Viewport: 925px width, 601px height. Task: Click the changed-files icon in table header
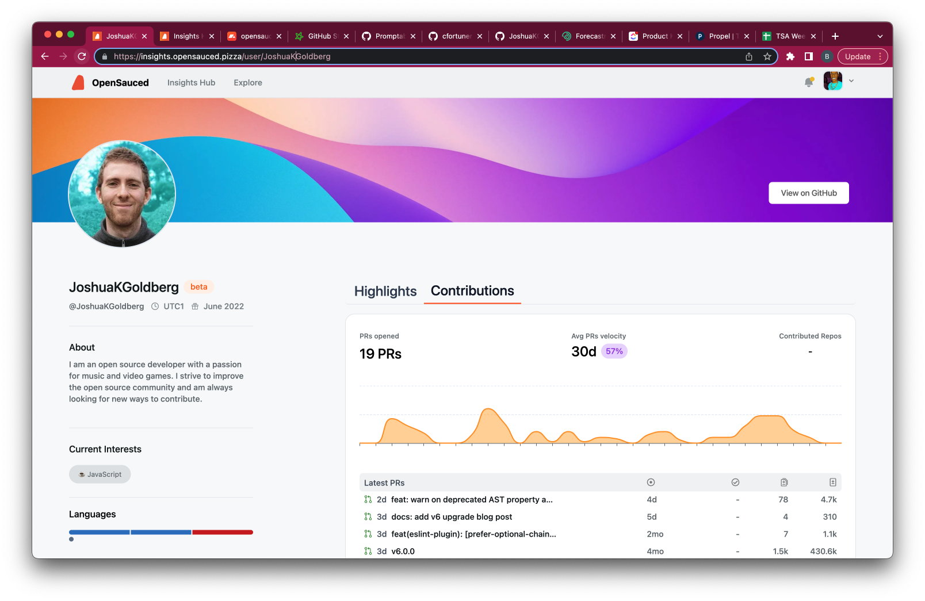click(783, 483)
